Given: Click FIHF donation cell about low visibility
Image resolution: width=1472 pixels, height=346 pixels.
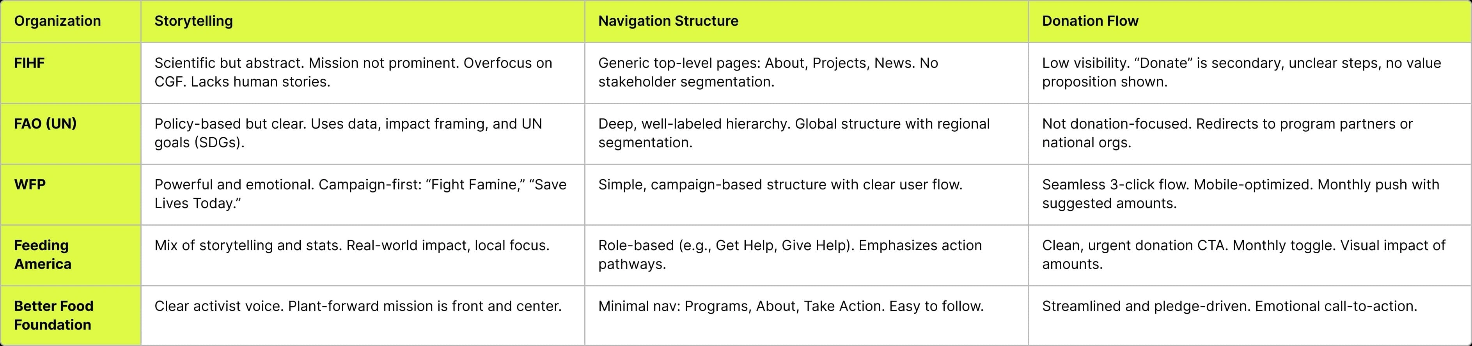Looking at the screenshot, I should [x=1241, y=72].
